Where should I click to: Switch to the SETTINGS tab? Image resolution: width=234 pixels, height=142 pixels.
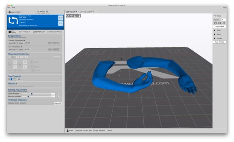tap(23, 32)
